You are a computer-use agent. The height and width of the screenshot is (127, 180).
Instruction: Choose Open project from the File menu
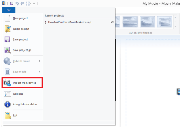22,29
